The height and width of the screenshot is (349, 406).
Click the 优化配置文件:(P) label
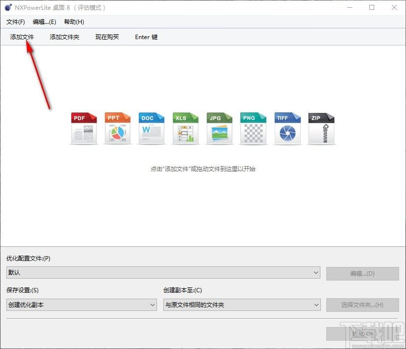click(x=28, y=258)
